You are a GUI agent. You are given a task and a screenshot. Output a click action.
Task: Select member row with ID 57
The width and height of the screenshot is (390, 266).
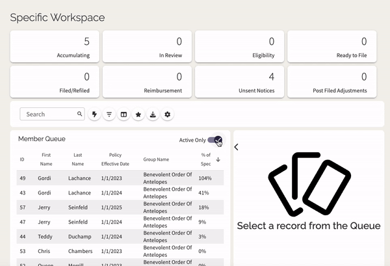click(120, 207)
